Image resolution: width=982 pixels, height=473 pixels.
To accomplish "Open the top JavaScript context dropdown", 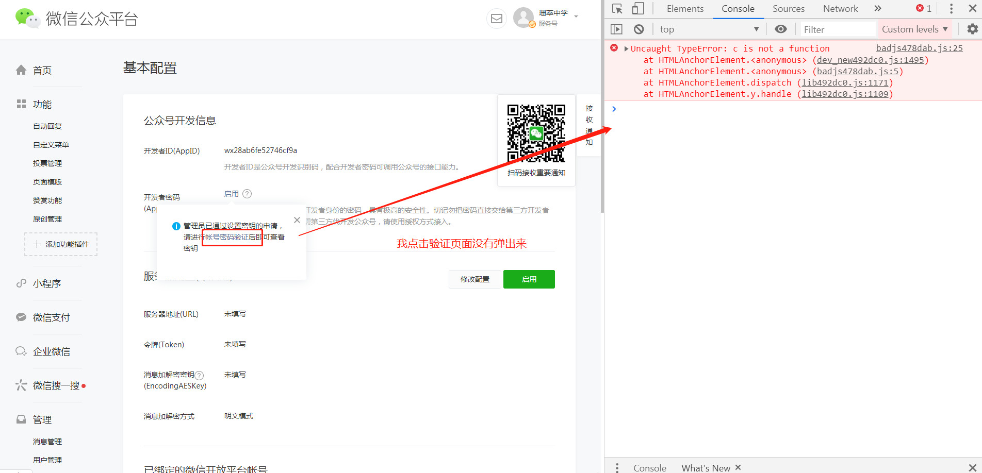I will tap(709, 29).
